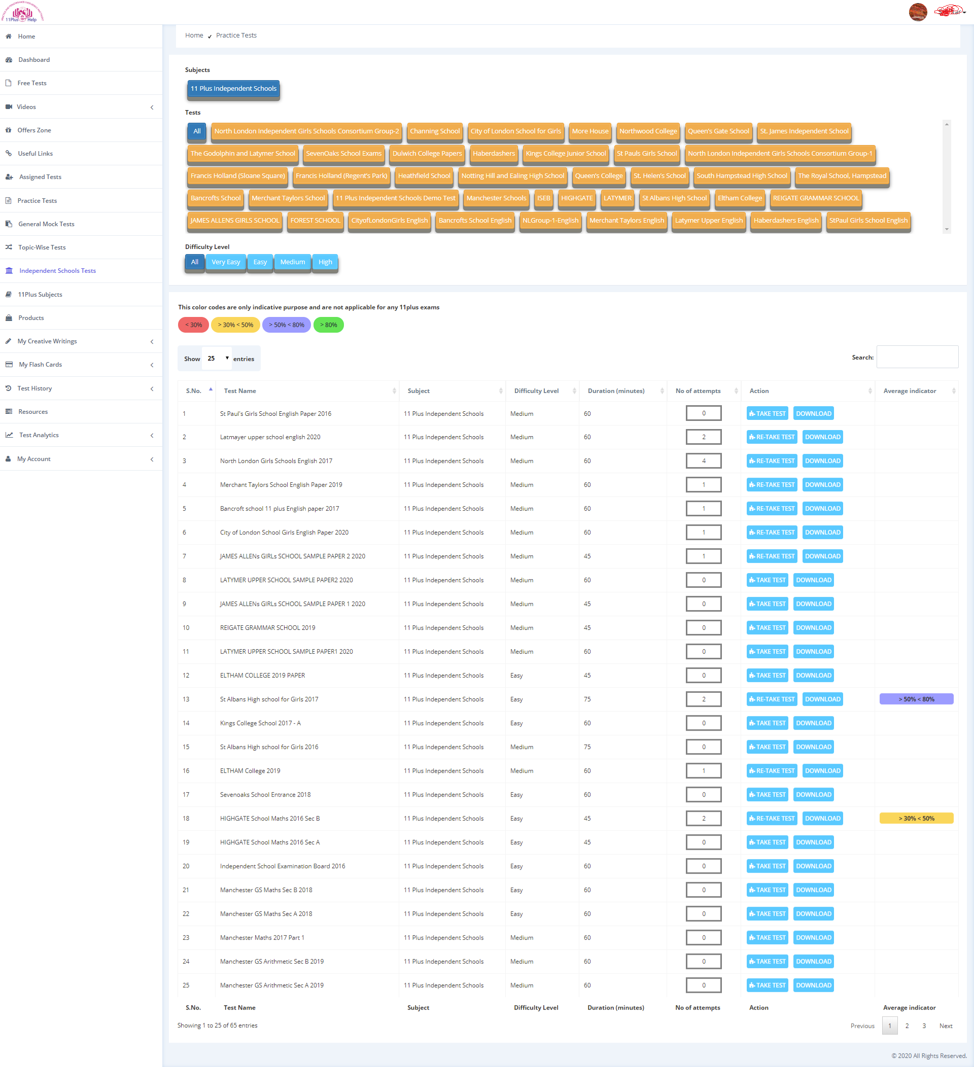Open General Mock Tests menu item

(46, 224)
